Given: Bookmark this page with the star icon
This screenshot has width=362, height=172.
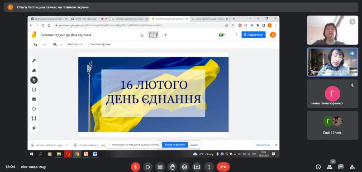Looking at the screenshot, I should [x=233, y=25].
